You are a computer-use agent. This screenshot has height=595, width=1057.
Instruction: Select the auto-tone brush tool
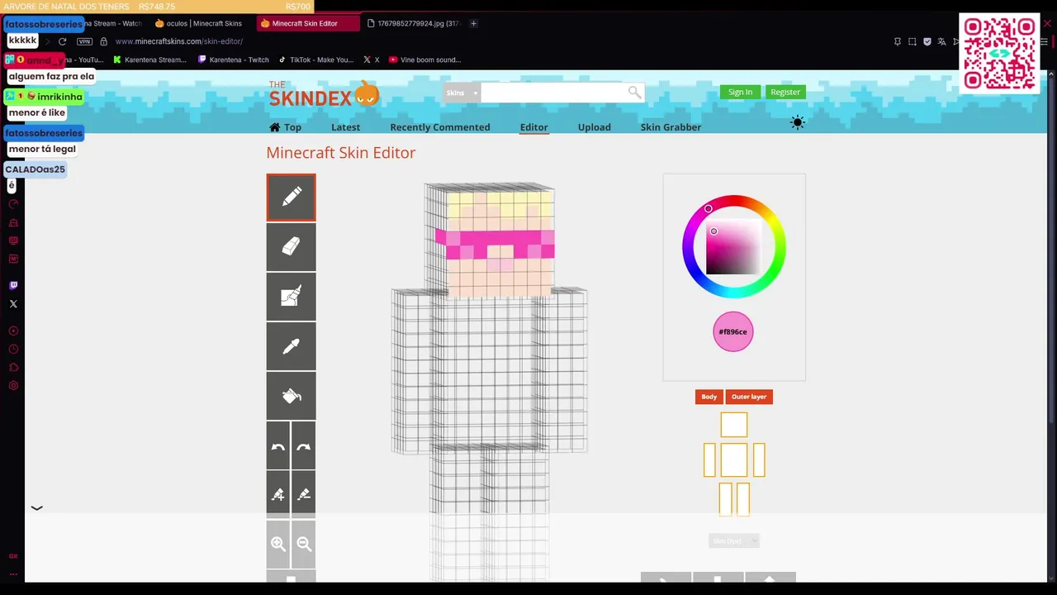pos(291,297)
